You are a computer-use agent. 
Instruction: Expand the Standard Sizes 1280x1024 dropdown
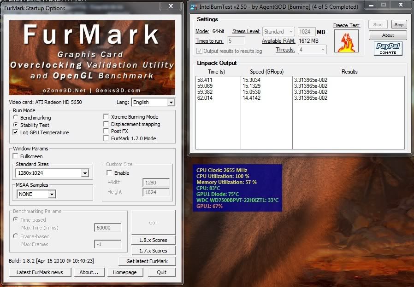click(x=84, y=173)
